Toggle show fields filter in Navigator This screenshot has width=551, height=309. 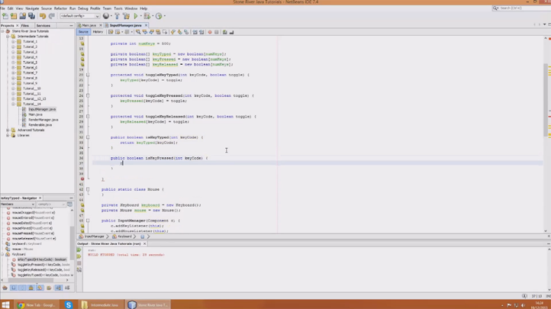tap(14, 288)
